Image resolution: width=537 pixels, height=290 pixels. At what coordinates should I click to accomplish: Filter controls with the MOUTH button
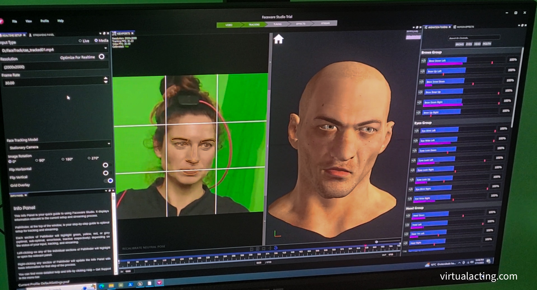coord(487,44)
